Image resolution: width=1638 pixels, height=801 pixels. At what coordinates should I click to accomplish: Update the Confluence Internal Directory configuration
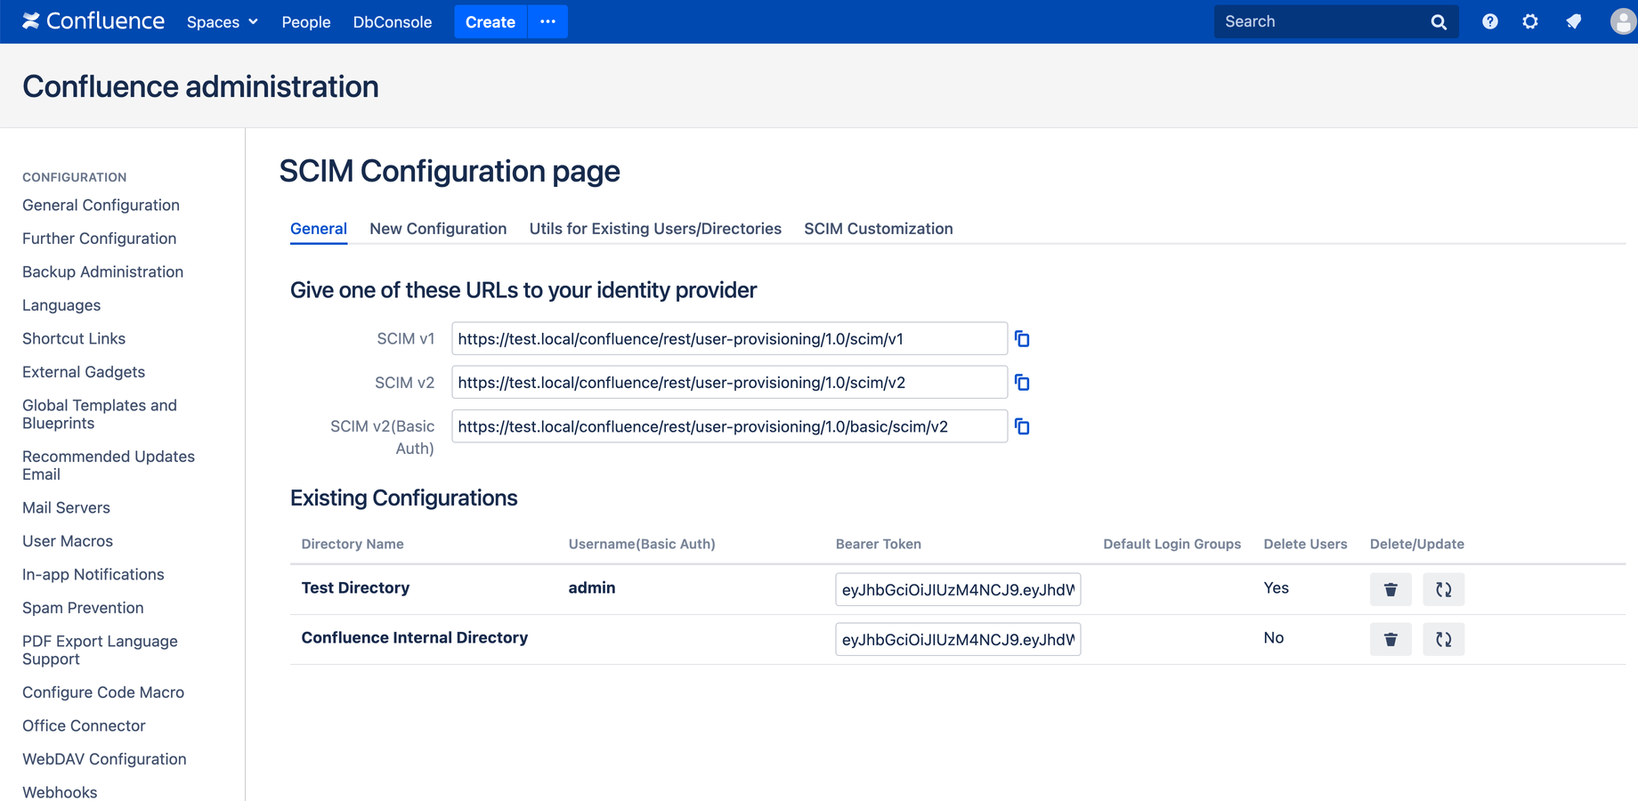tap(1444, 639)
